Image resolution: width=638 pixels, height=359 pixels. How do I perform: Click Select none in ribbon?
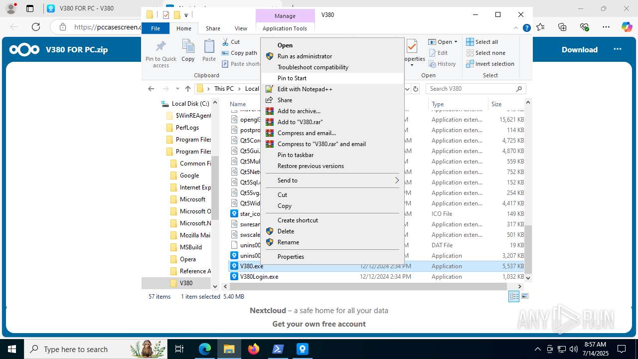click(485, 53)
